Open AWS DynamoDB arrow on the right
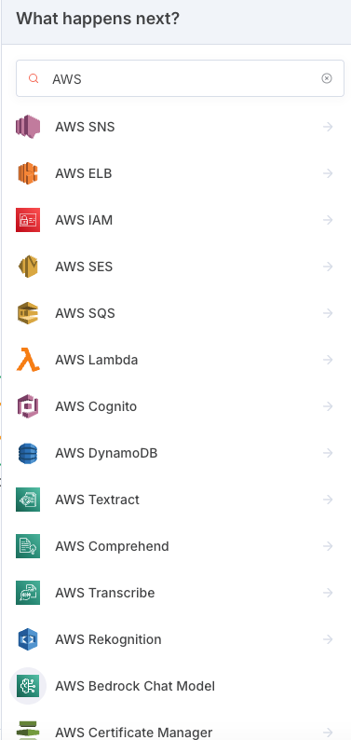The height and width of the screenshot is (740, 351). pyautogui.click(x=328, y=453)
